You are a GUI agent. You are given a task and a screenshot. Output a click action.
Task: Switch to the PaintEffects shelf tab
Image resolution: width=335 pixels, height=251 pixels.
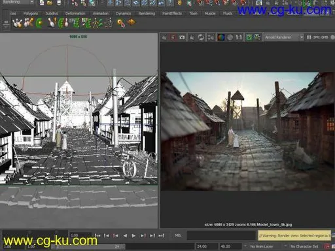[x=172, y=14]
